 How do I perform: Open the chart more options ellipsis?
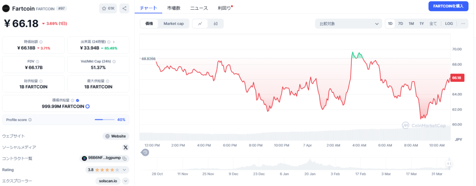pos(463,24)
